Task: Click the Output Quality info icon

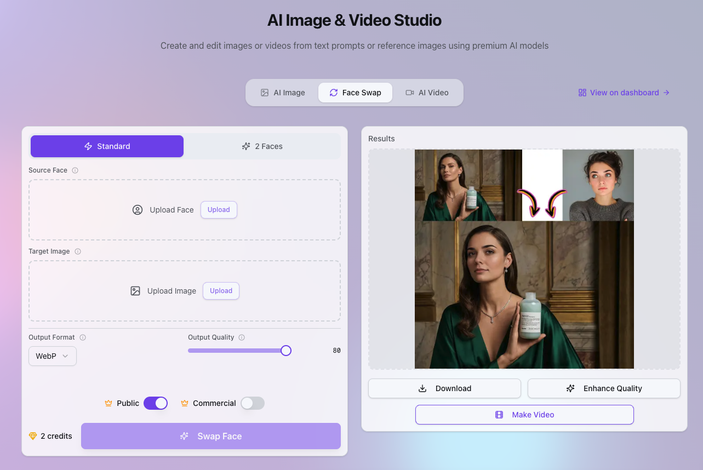Action: (242, 337)
